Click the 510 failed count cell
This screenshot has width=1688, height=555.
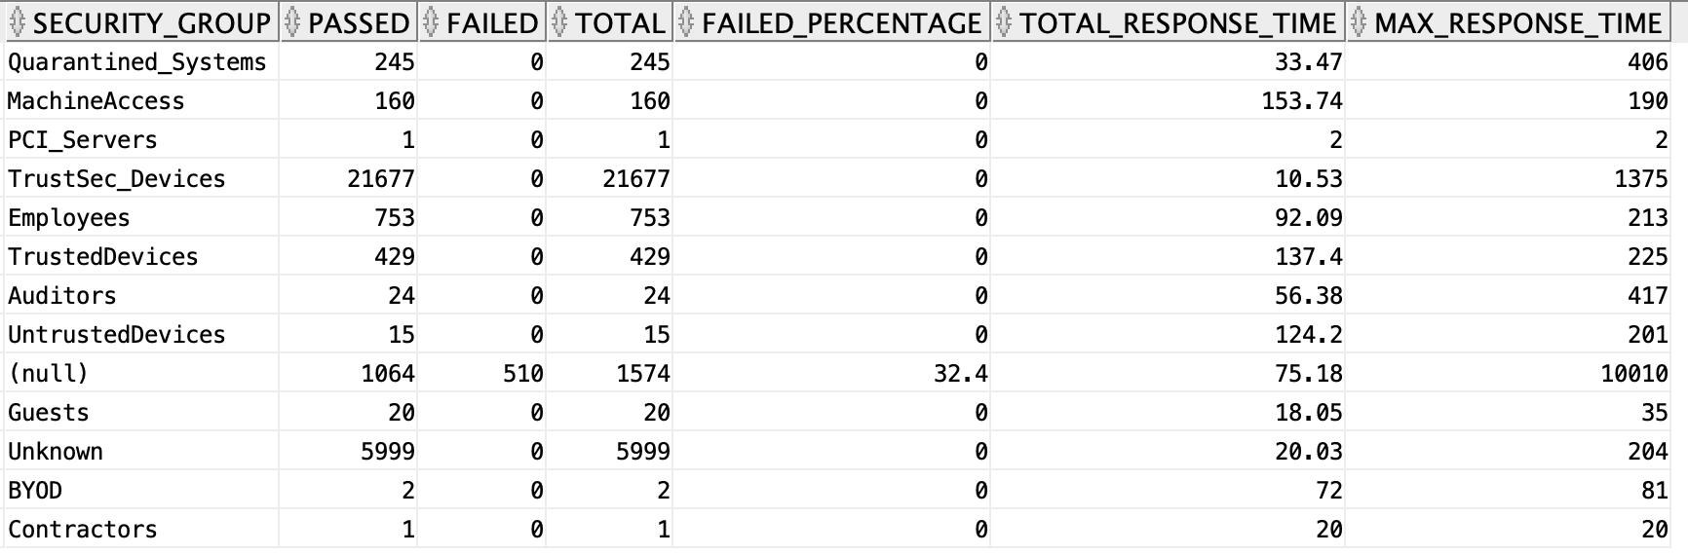coord(482,374)
